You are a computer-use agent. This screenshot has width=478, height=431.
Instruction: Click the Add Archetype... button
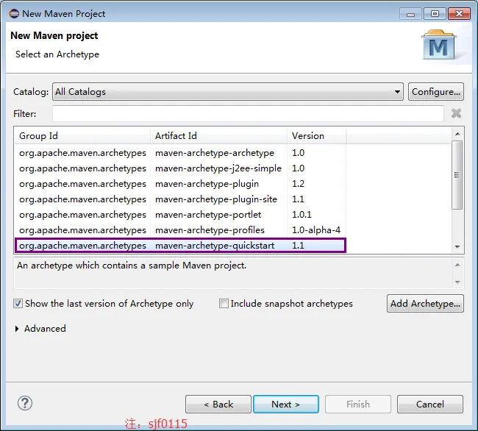pos(425,303)
